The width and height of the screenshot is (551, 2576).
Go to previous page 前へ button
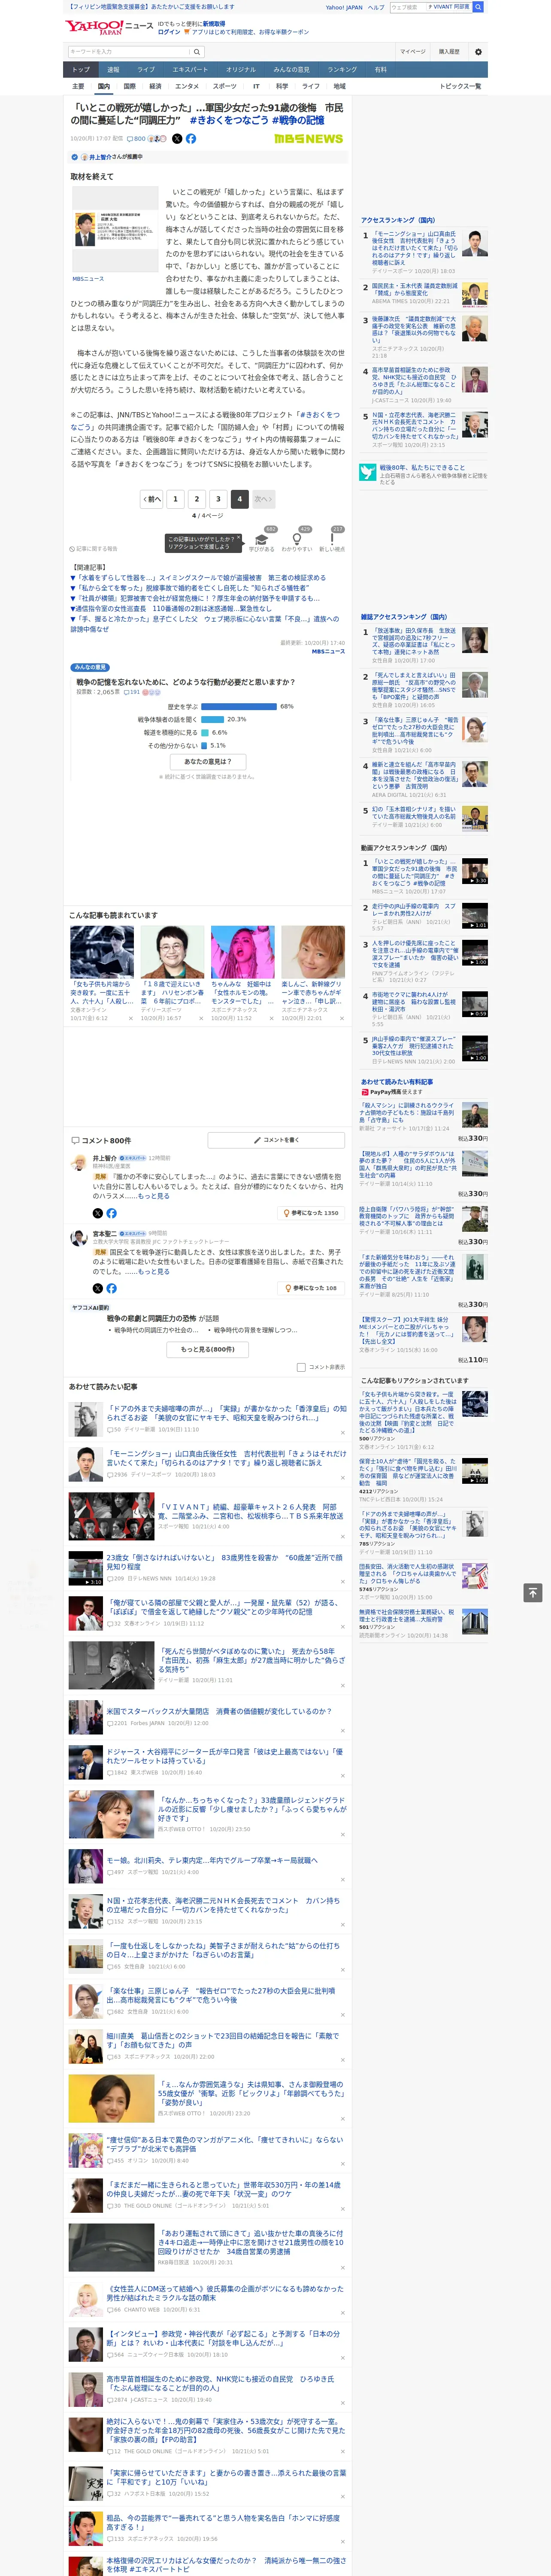[151, 498]
